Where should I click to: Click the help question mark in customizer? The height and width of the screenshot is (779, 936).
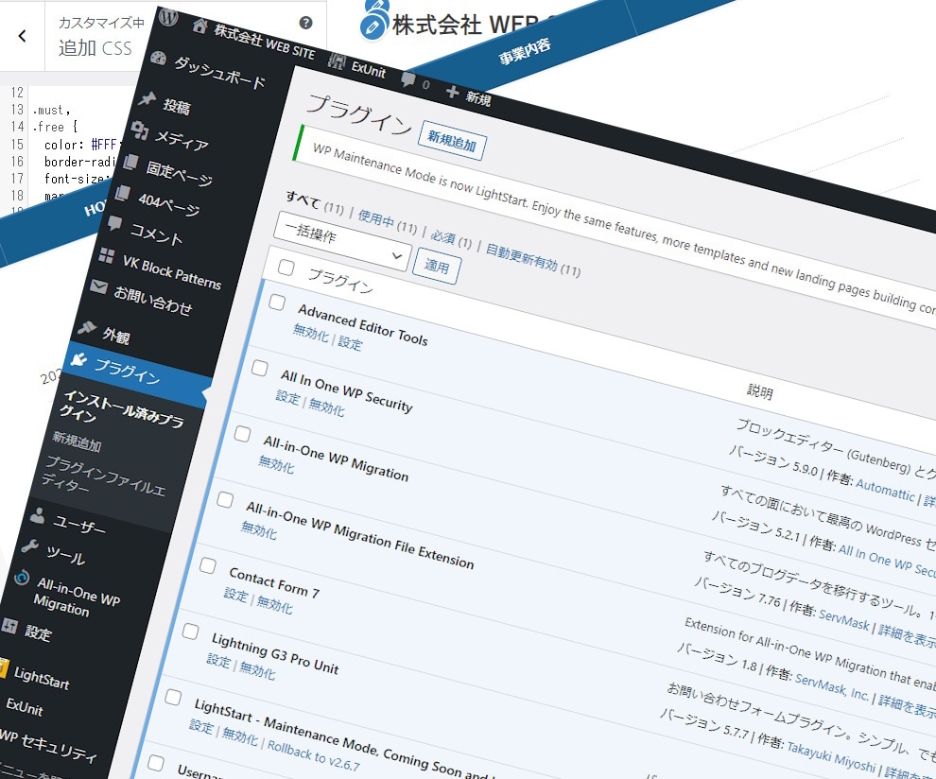tap(305, 23)
